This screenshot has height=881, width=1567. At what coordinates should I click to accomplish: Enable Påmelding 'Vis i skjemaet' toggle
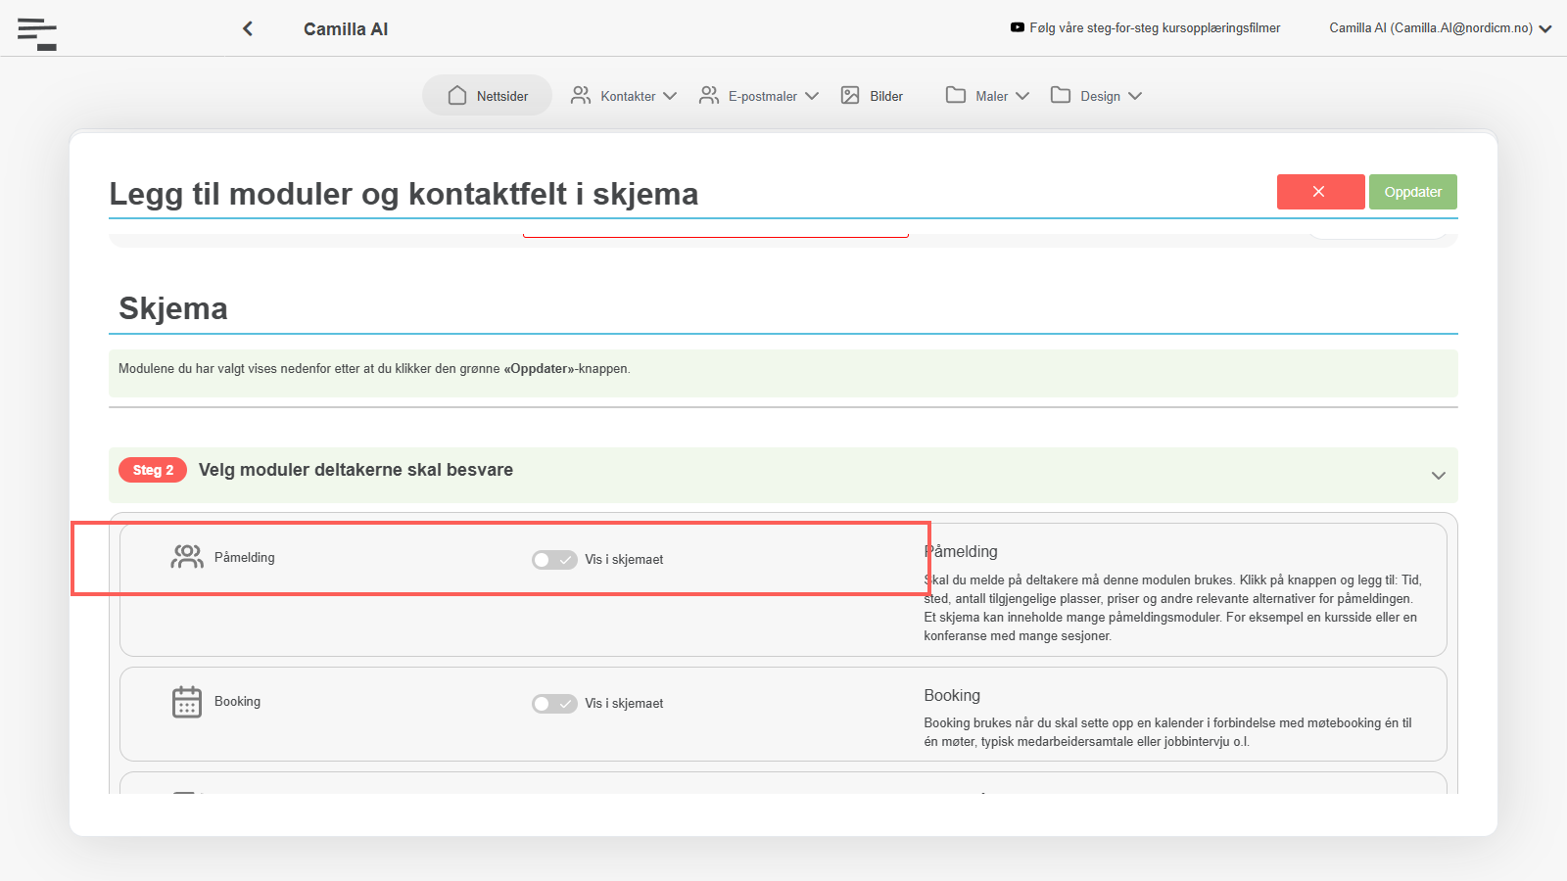coord(554,560)
